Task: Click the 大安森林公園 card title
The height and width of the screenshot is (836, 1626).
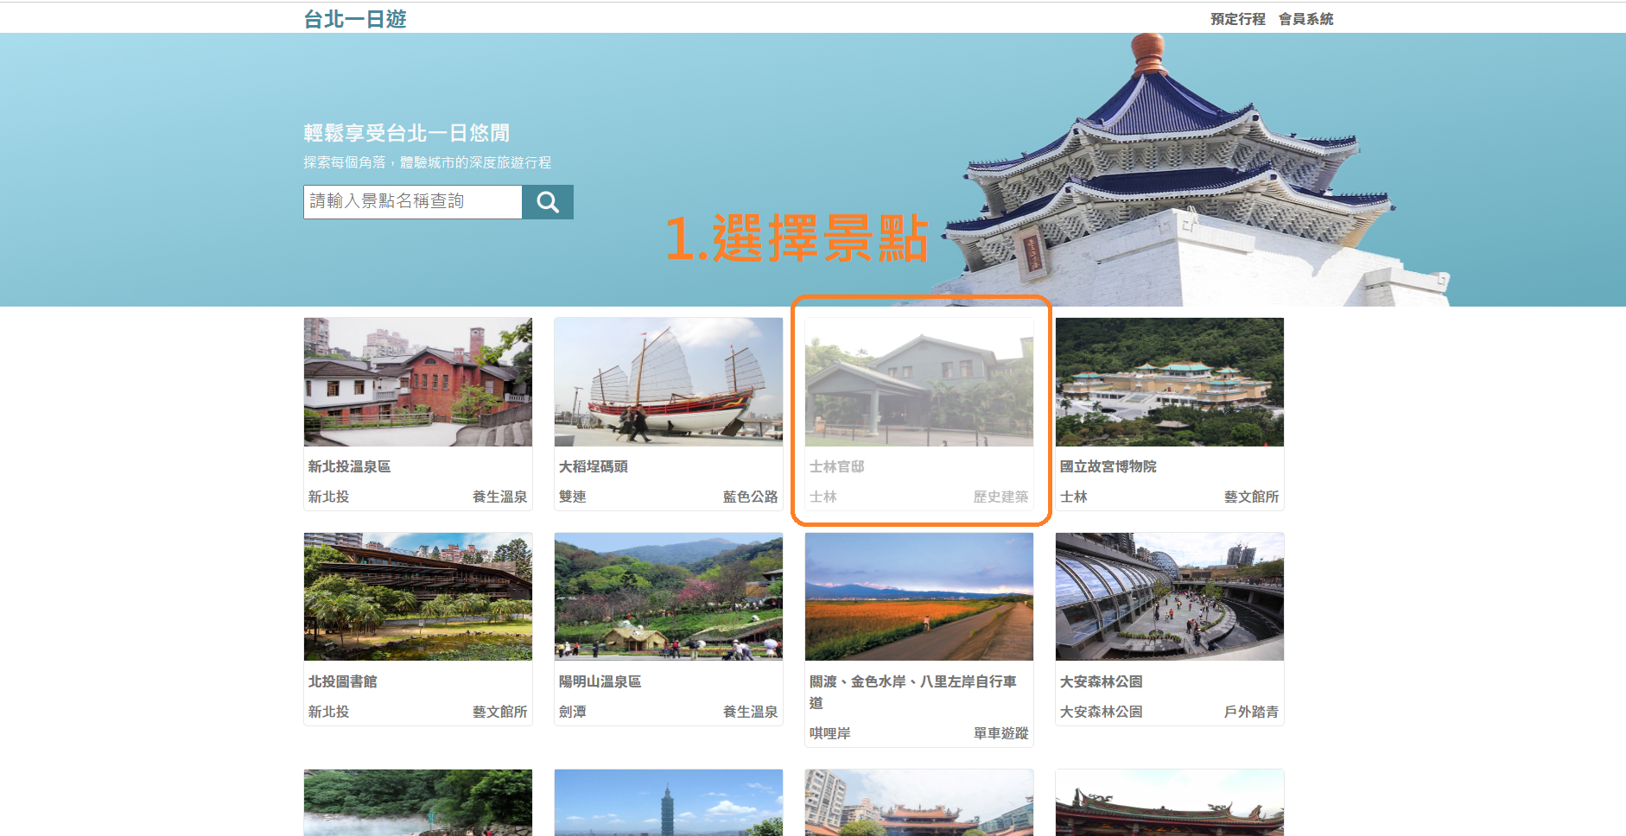Action: 1101,681
